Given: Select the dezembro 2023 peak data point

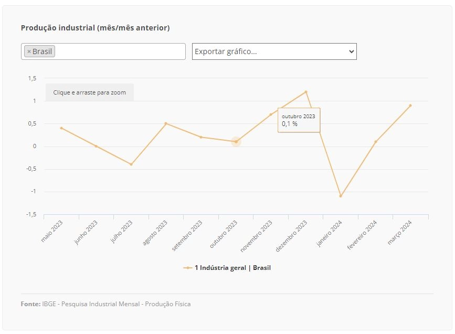Looking at the screenshot, I should click(306, 92).
